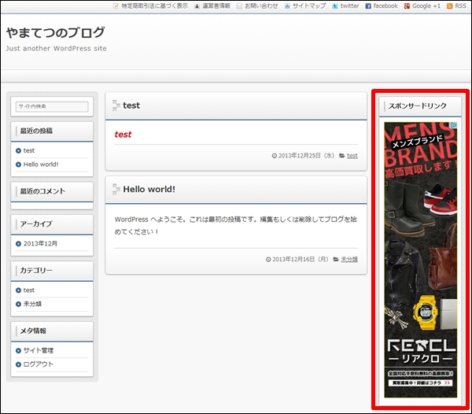Click folder icon beside 未分類 under Hello world!
Viewport: 472px width, 414px height.
pyautogui.click(x=336, y=259)
